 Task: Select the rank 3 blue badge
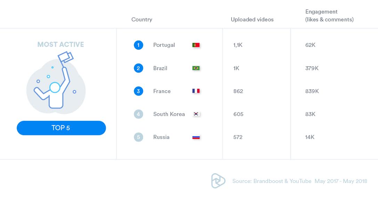click(x=138, y=91)
